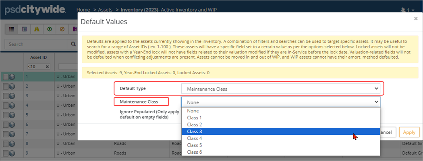Collapse the Maintenance Class dropdown
Image resolution: width=423 pixels, height=161 pixels.
(280, 102)
